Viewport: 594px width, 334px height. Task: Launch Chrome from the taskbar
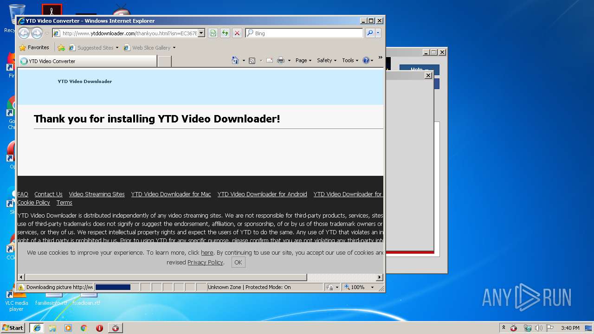[84, 328]
